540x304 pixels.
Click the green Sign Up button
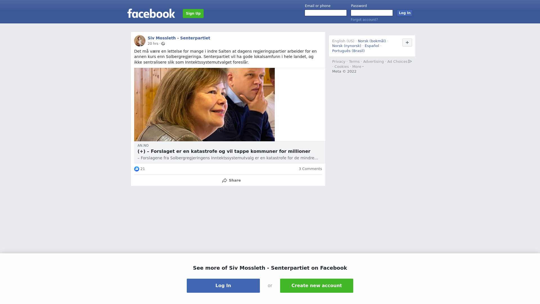[193, 14]
